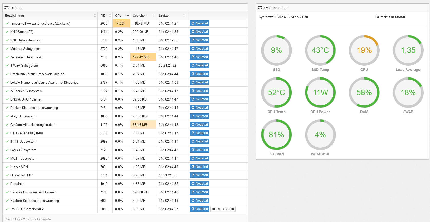430x222 pixels.
Task: Click the RAM gauge at 58%
Action: pyautogui.click(x=364, y=93)
